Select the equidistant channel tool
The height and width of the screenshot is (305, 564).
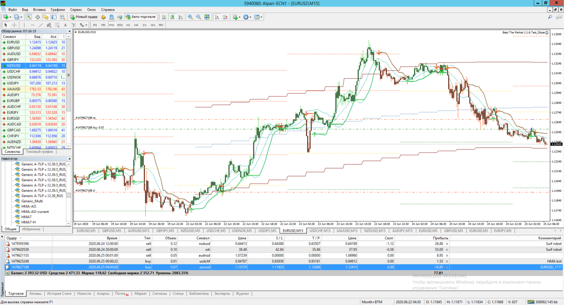pos(49,25)
